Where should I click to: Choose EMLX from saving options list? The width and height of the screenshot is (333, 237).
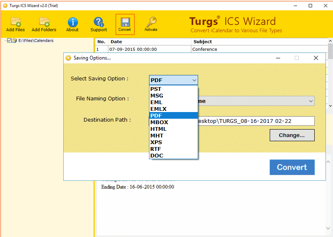[174, 109]
